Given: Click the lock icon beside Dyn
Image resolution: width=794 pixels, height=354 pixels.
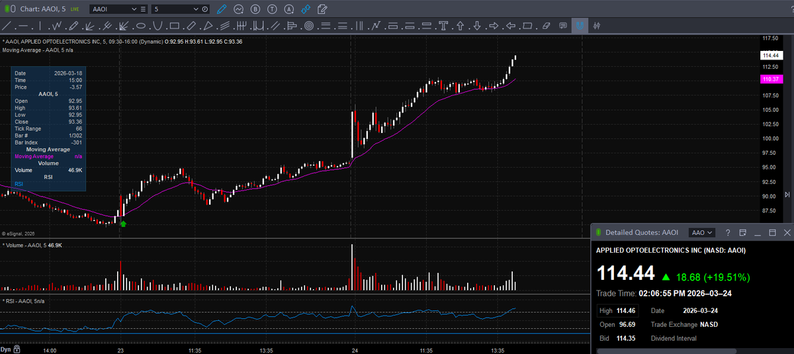Looking at the screenshot, I should pyautogui.click(x=17, y=349).
